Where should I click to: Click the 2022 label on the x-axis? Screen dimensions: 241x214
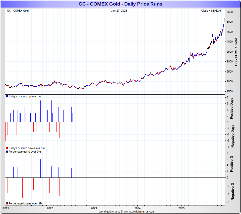[50, 208]
